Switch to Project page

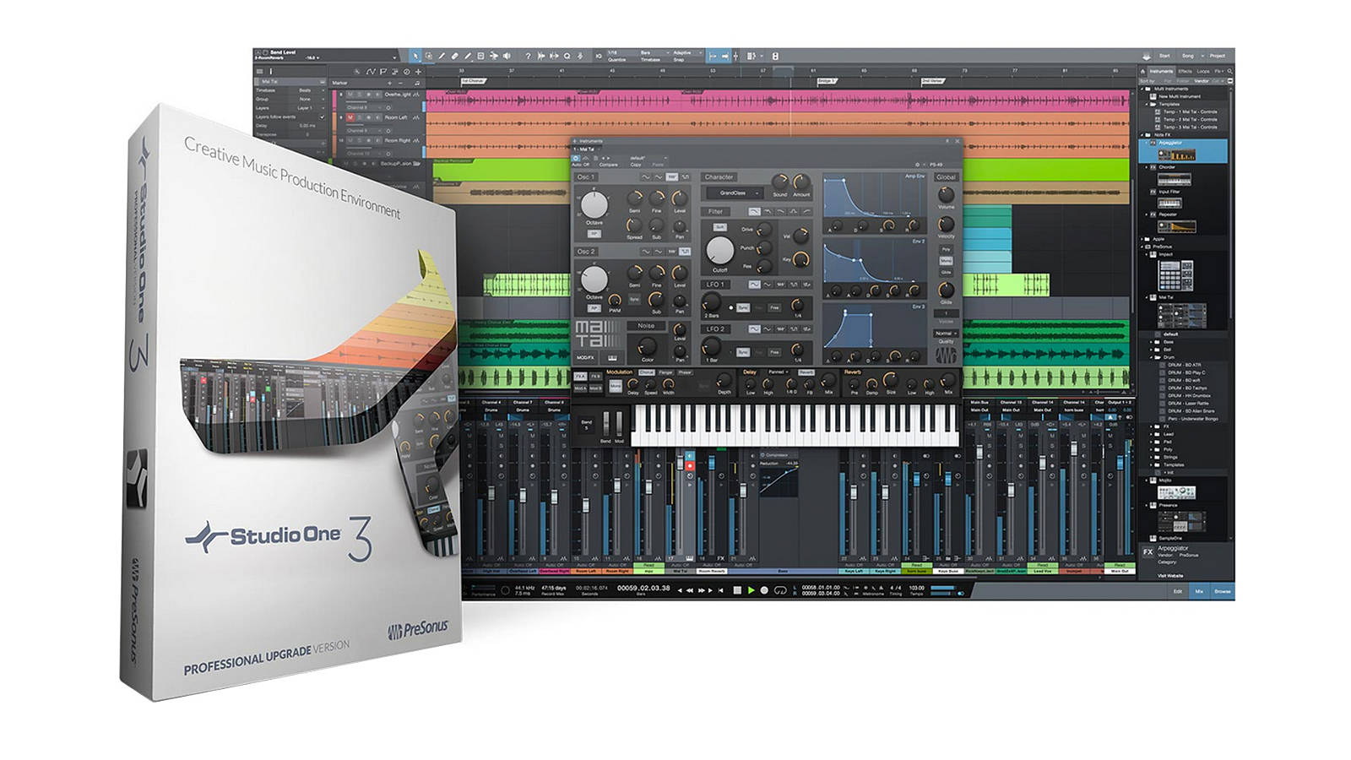1218,56
